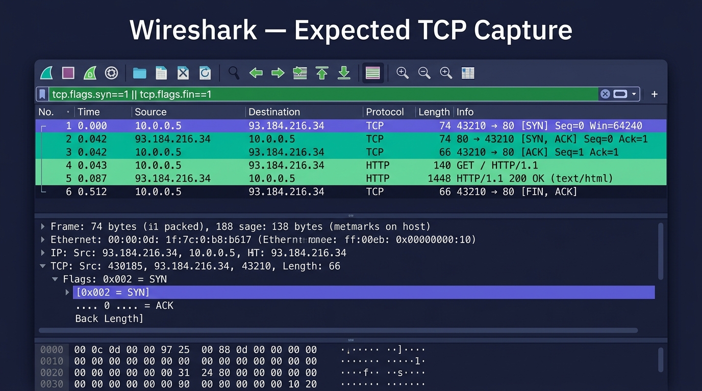Open display filter bookmark icon
702x391 pixels.
[43, 94]
